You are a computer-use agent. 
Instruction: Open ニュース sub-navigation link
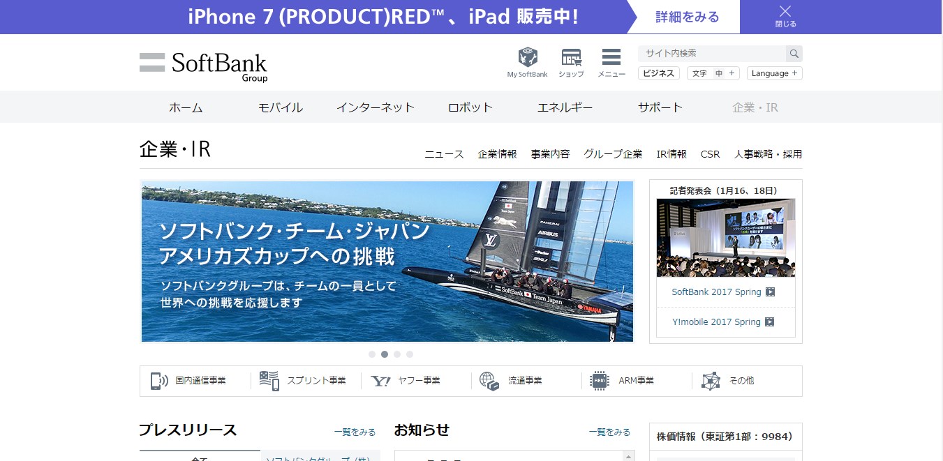[x=445, y=154]
